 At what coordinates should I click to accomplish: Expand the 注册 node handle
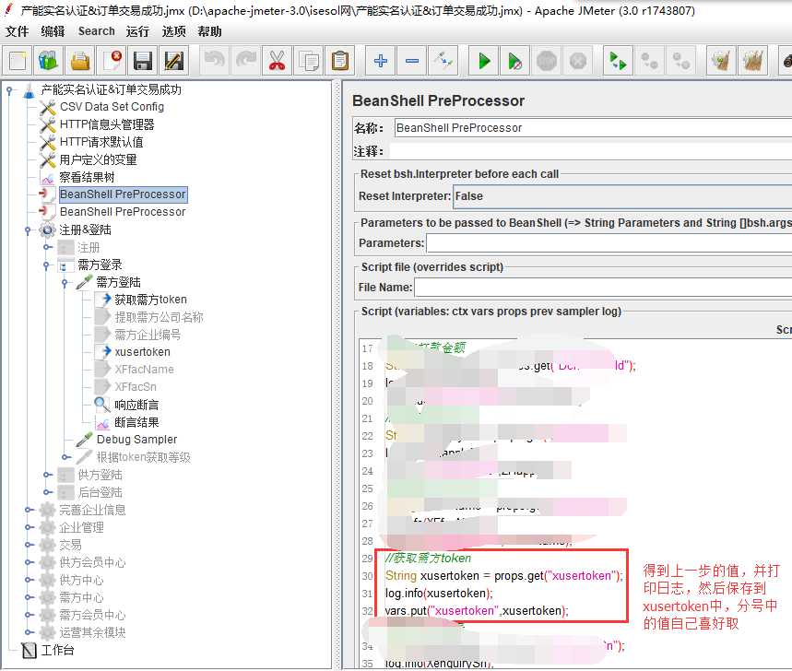46,247
